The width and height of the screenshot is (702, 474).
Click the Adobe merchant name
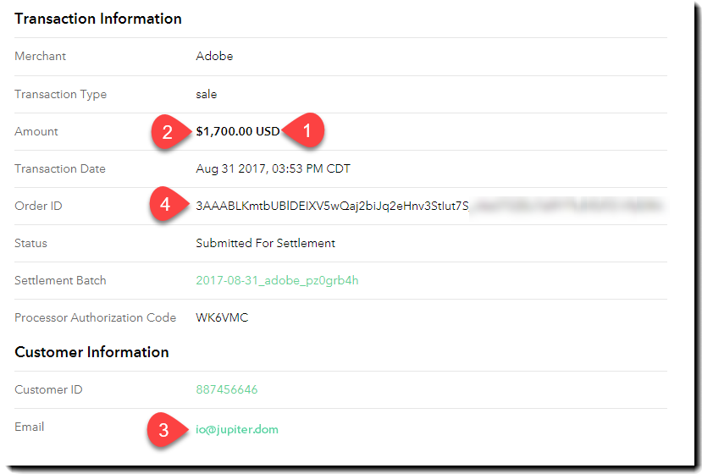coord(214,56)
